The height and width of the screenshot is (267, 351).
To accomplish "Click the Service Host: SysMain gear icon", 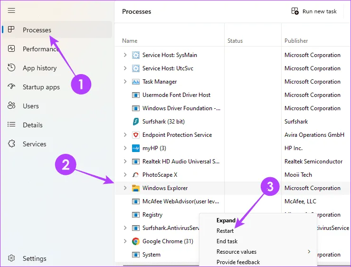I will (x=136, y=55).
